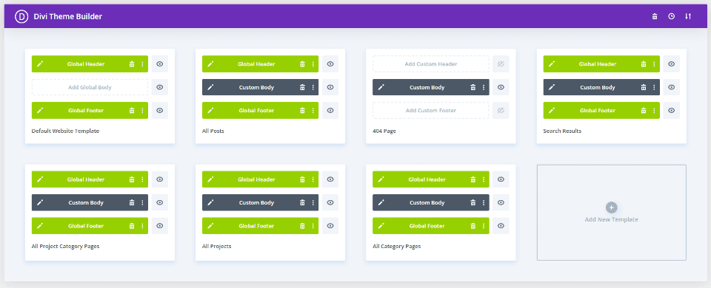Image resolution: width=711 pixels, height=288 pixels.
Task: Delete Global Header in All Project Category Pages
Action: pyautogui.click(x=132, y=179)
